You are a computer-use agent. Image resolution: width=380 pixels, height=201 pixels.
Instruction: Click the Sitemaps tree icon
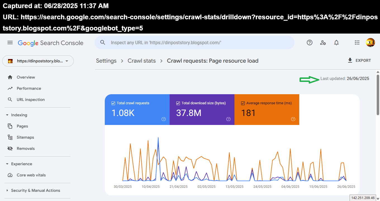10,137
